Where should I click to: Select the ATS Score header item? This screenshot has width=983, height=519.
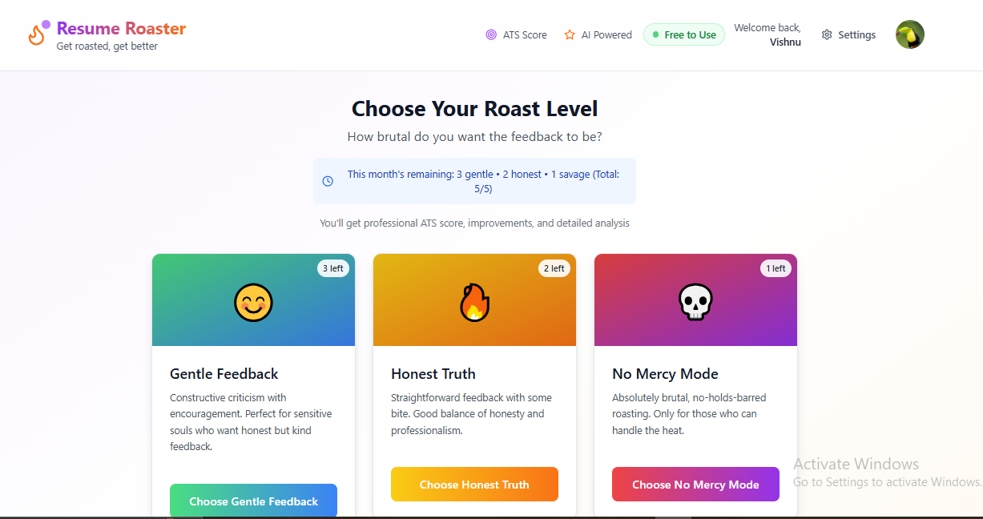point(516,34)
